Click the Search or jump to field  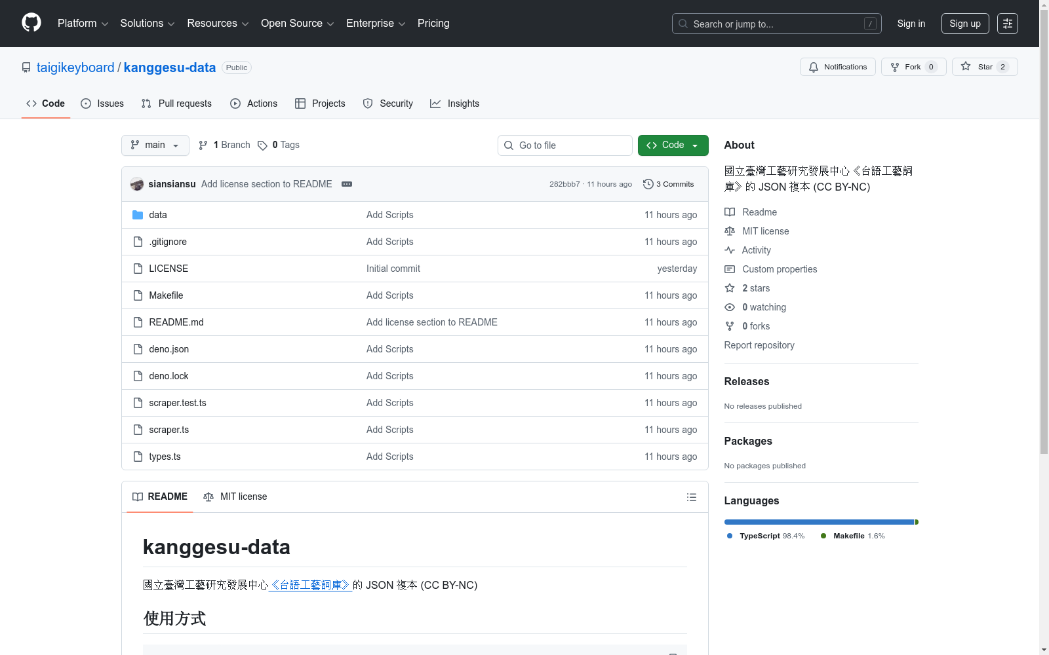coord(777,24)
